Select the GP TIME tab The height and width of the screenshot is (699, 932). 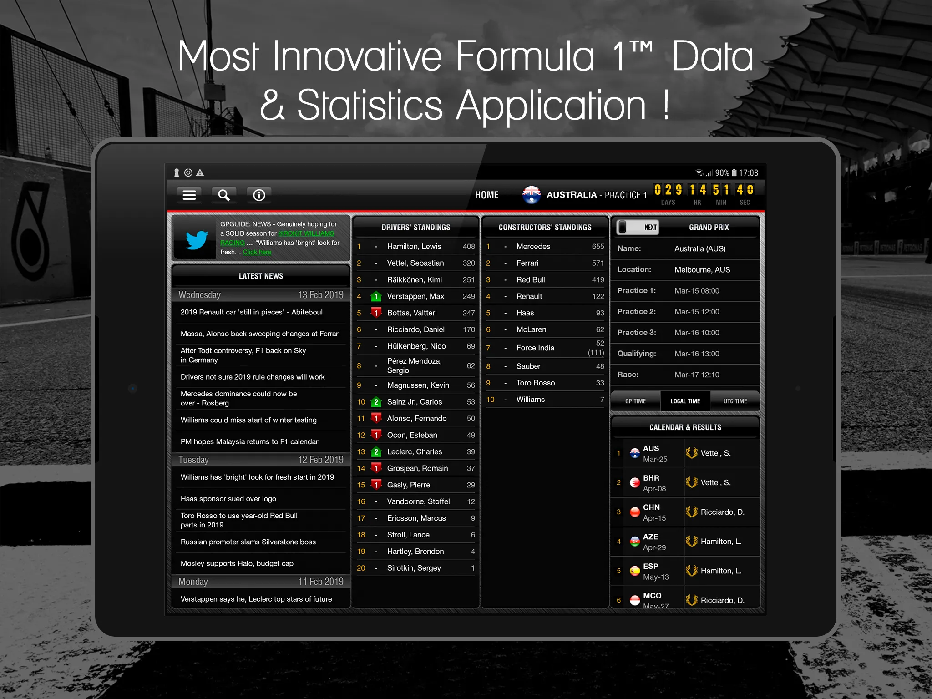tap(636, 401)
